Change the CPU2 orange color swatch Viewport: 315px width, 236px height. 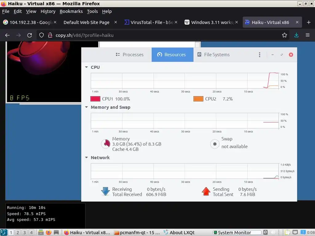point(198,99)
